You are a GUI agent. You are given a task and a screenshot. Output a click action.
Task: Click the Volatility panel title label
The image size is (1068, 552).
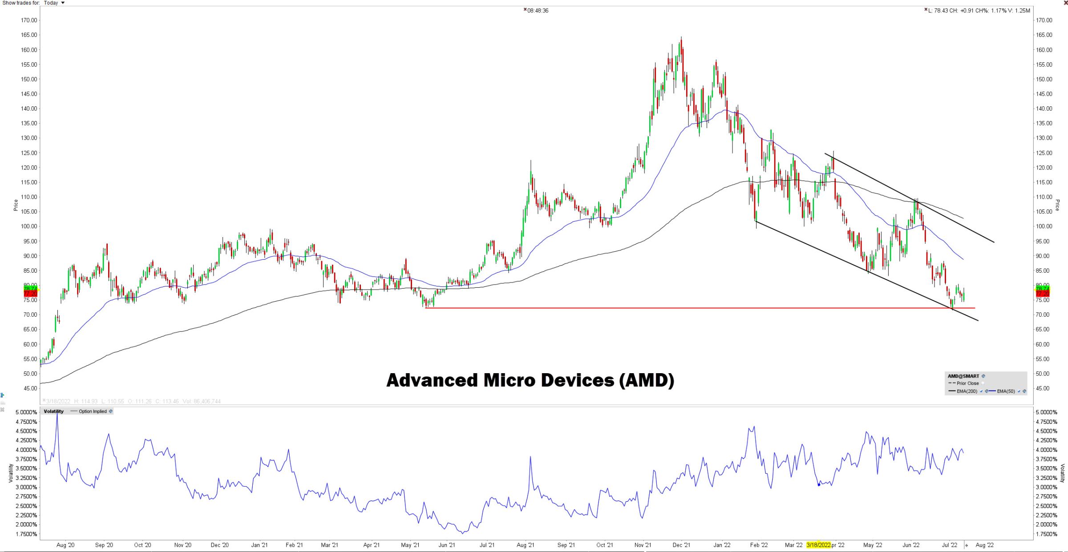[54, 411]
